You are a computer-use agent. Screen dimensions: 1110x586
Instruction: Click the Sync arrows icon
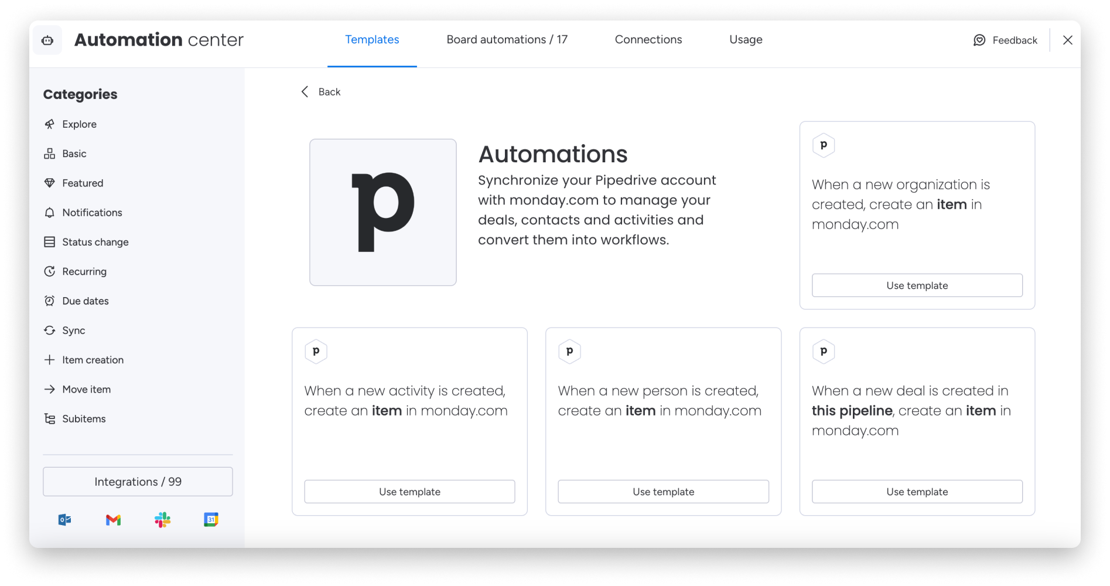tap(50, 331)
